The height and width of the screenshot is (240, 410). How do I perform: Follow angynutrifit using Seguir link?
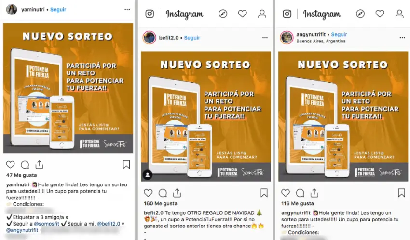339,34
